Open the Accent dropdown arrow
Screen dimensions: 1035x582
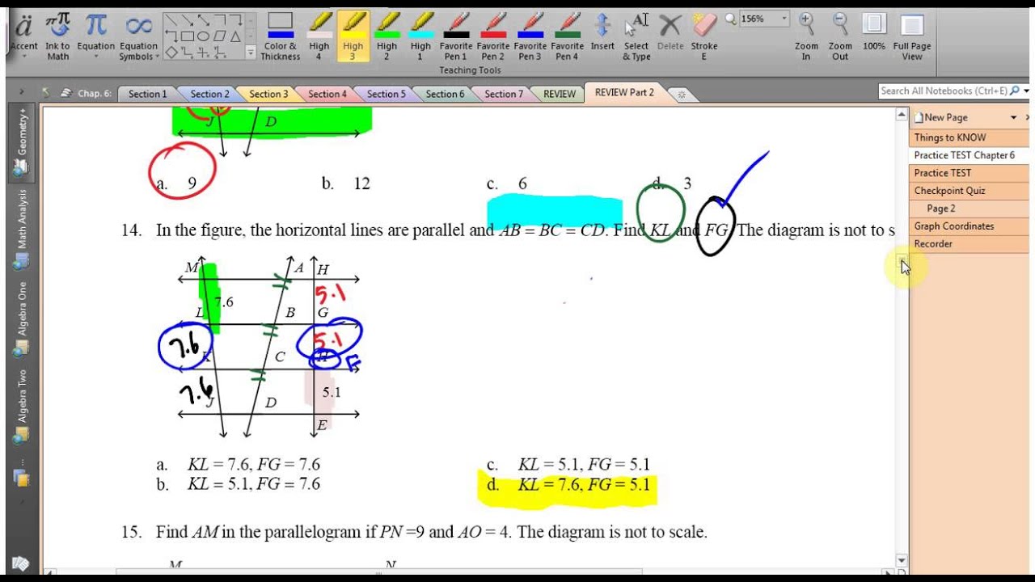[x=23, y=57]
